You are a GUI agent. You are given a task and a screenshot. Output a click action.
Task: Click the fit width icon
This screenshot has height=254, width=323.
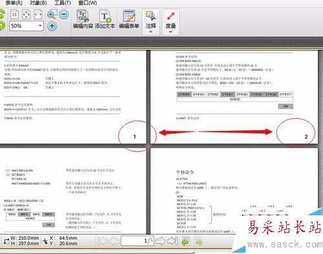click(38, 14)
